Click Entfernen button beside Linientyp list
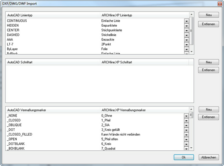This screenshot has width=224, height=166. click(208, 24)
